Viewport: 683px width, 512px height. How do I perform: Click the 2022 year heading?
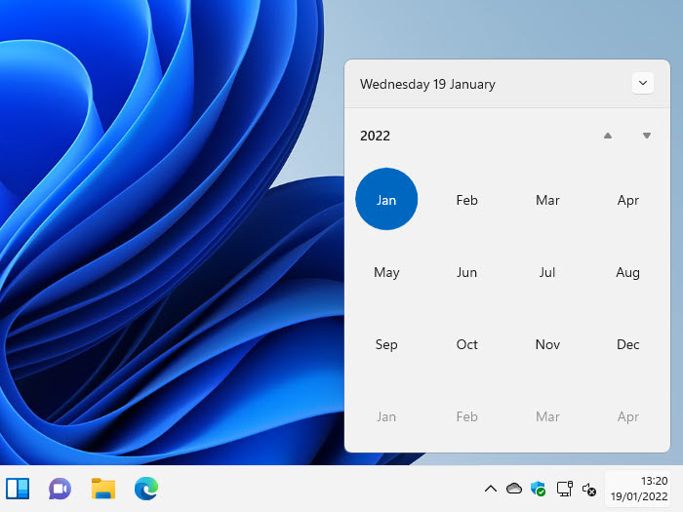pos(376,136)
